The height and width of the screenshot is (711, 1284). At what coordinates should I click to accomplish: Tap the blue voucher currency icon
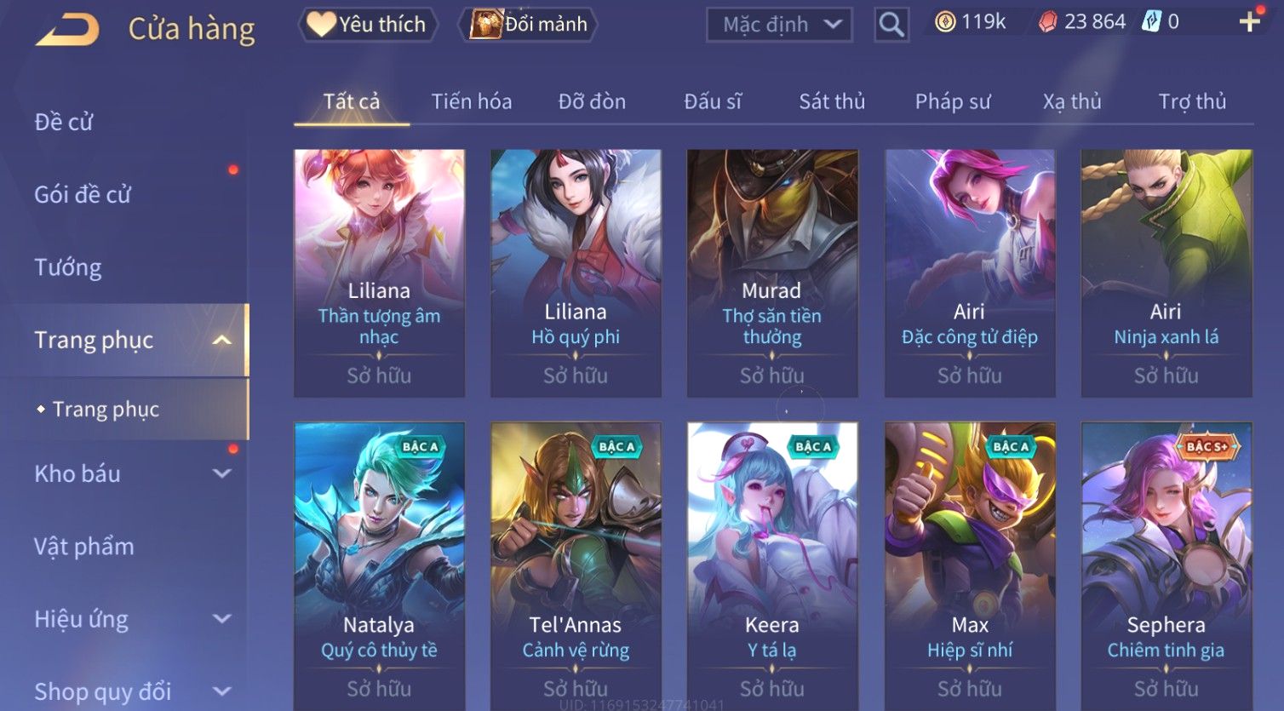[x=1151, y=22]
